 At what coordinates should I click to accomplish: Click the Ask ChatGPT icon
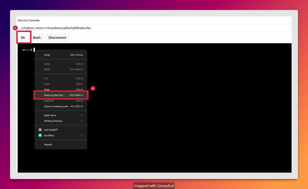pyautogui.click(x=40, y=130)
